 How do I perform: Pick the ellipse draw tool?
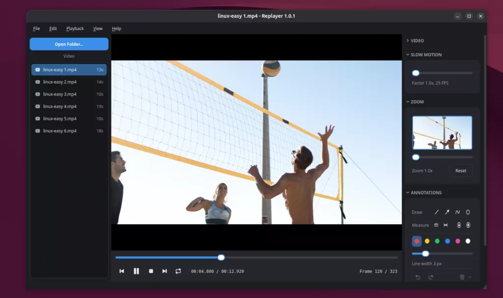coord(468,212)
